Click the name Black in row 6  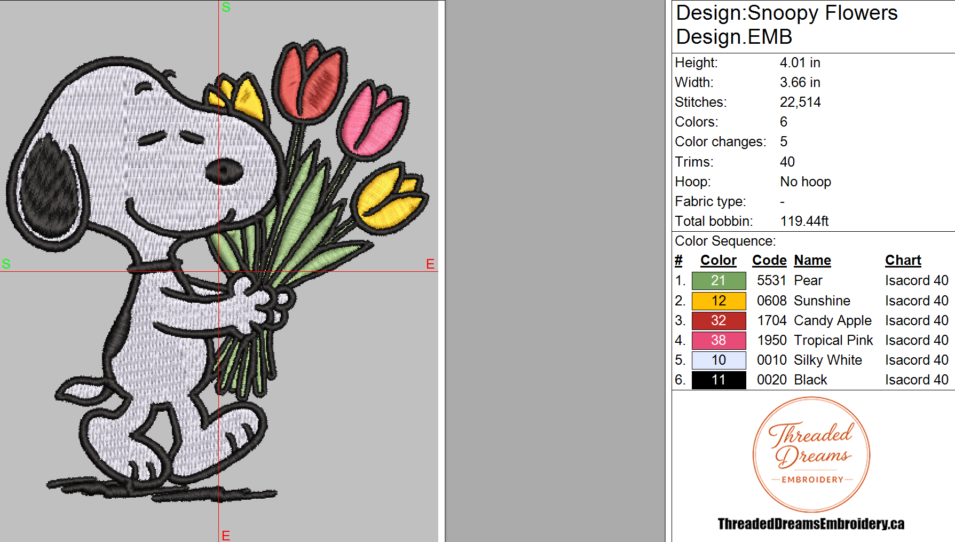[x=810, y=380]
